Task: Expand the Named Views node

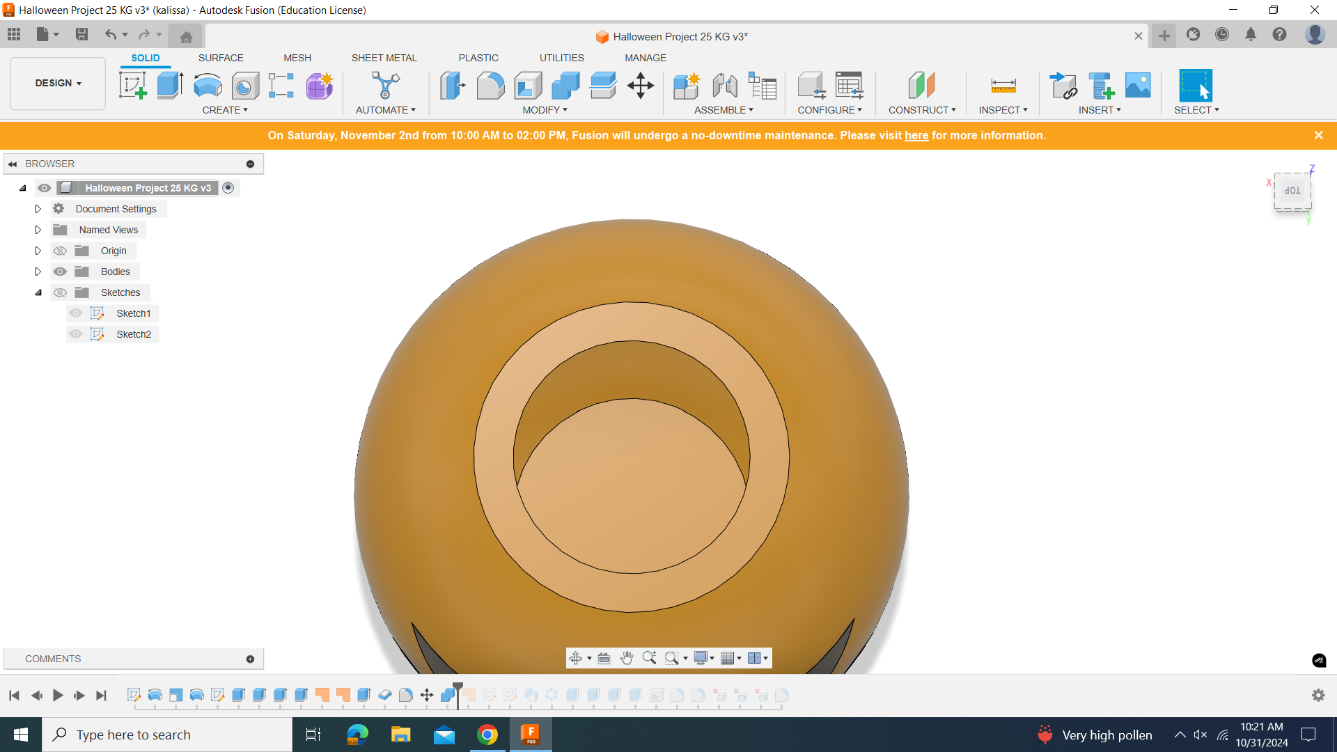Action: click(x=38, y=230)
